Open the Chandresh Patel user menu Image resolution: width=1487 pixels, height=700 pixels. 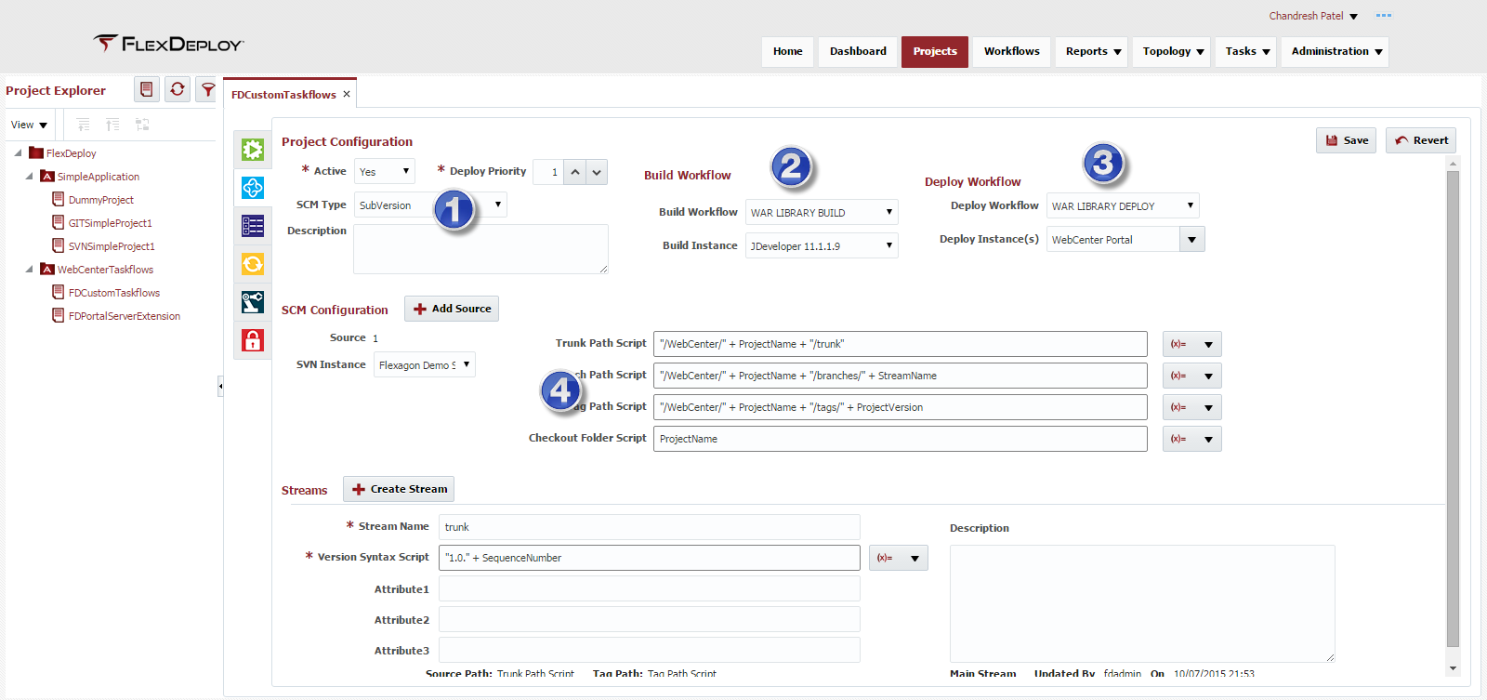click(1313, 16)
